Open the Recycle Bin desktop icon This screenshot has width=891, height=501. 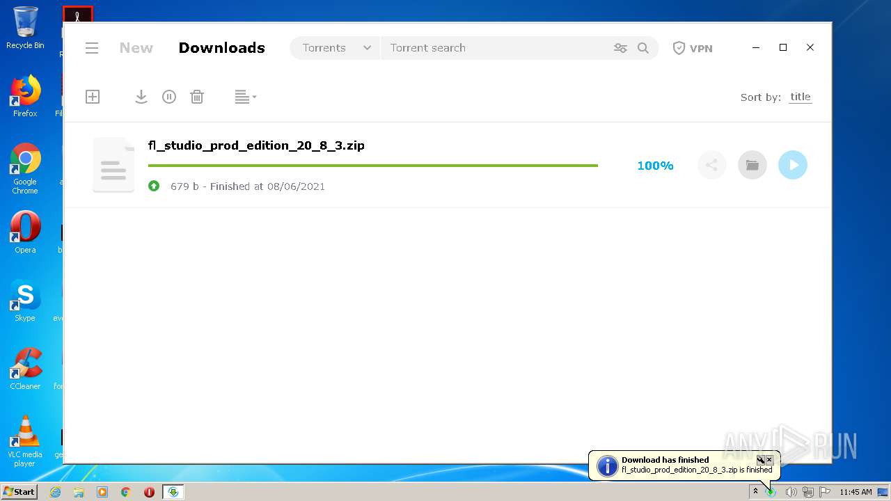coord(25,29)
